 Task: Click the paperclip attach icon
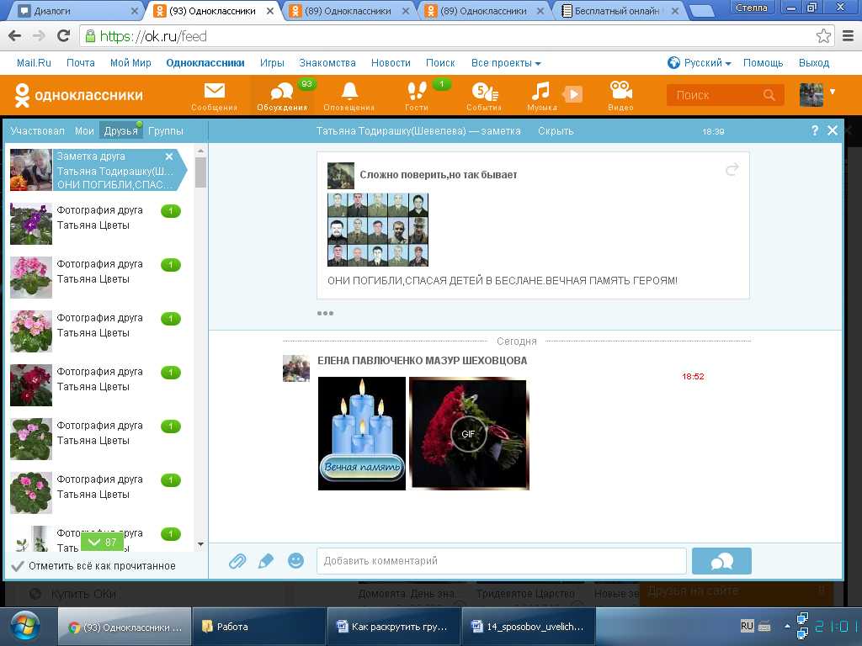(237, 561)
